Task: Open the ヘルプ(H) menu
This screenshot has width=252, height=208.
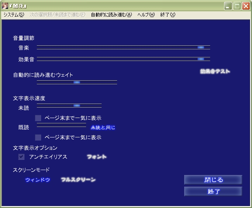Action: pos(146,15)
